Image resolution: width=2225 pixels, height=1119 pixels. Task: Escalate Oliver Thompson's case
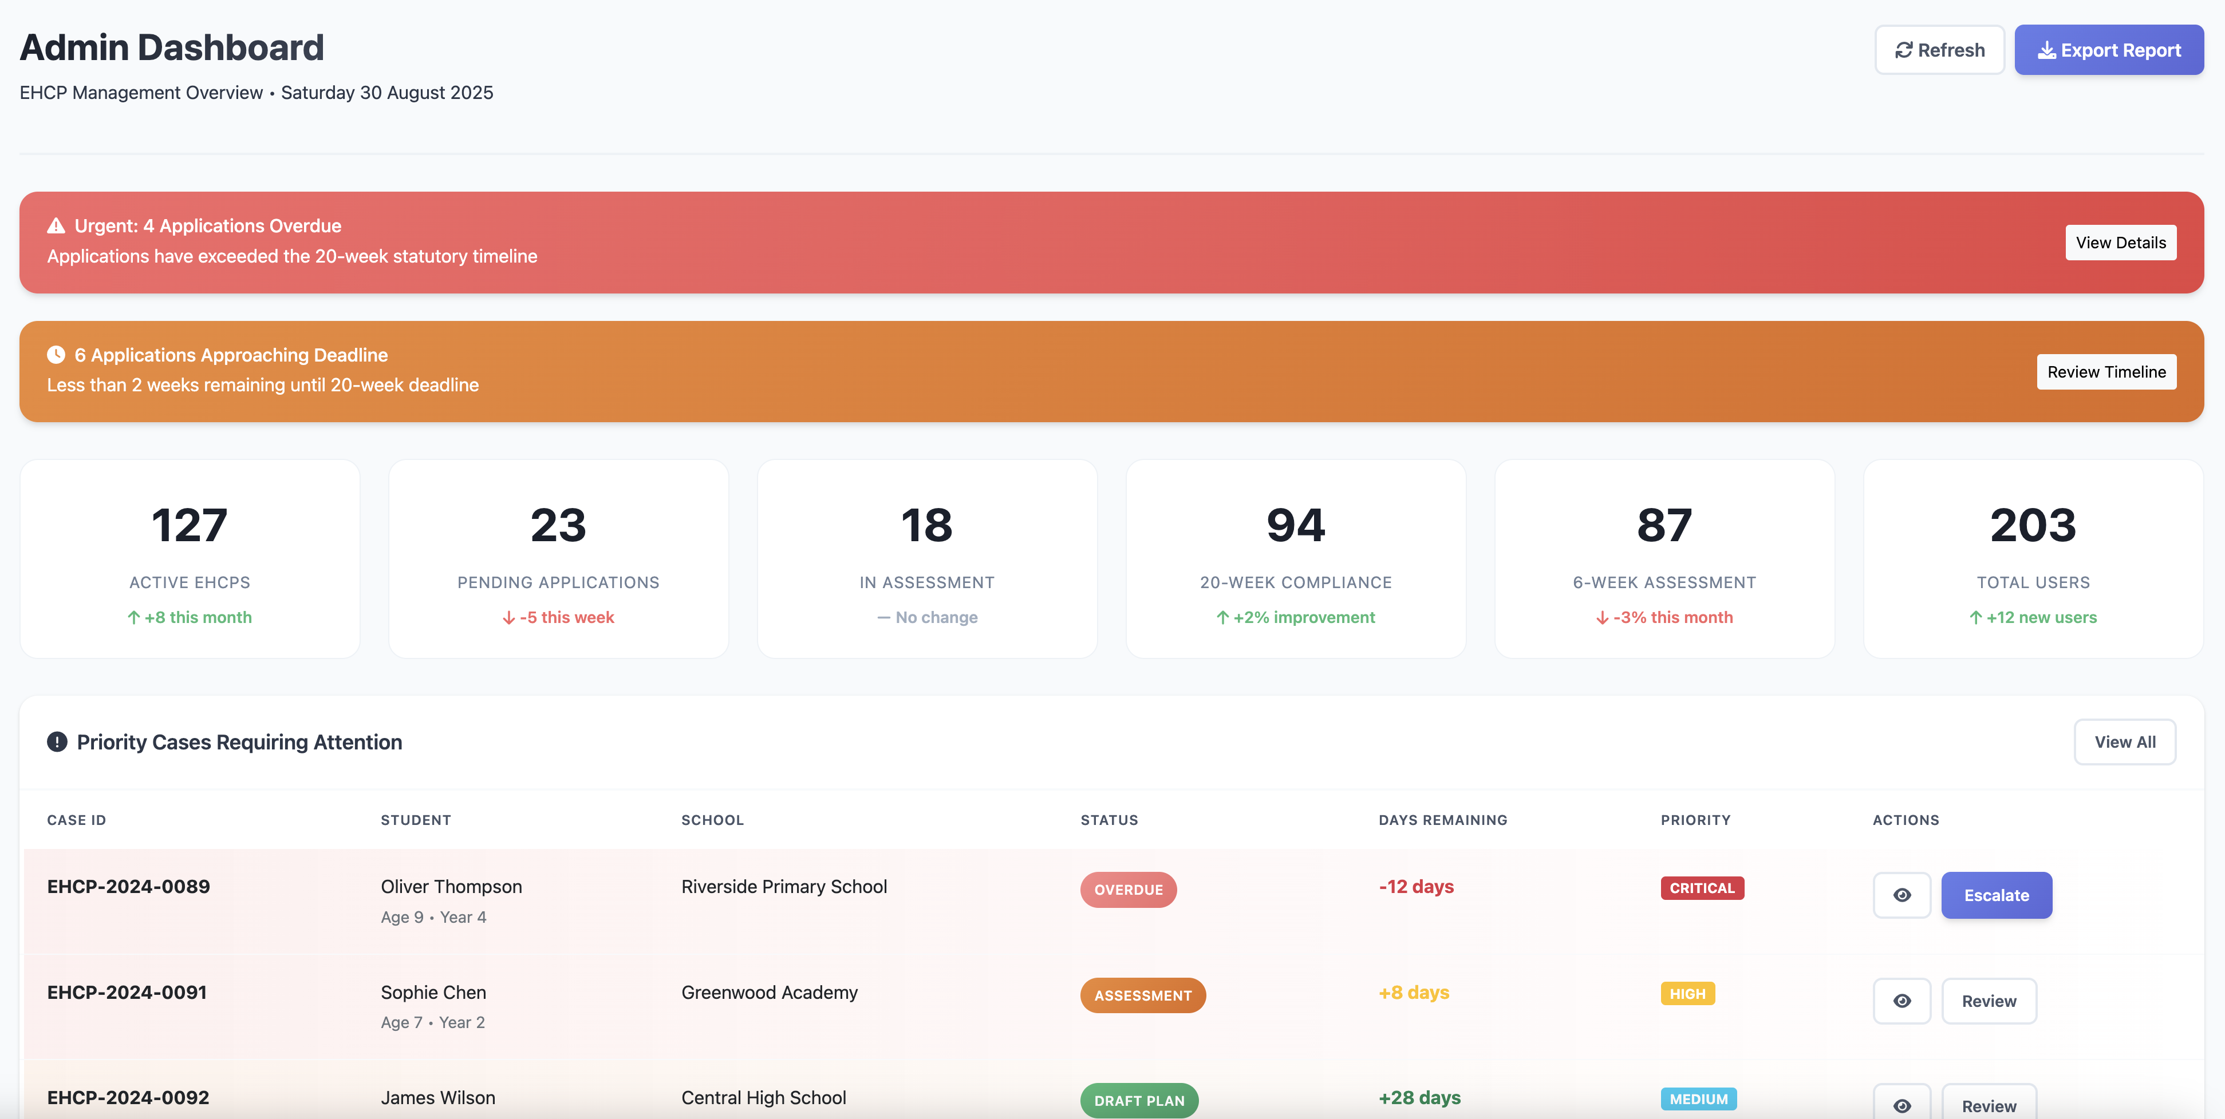click(1996, 895)
